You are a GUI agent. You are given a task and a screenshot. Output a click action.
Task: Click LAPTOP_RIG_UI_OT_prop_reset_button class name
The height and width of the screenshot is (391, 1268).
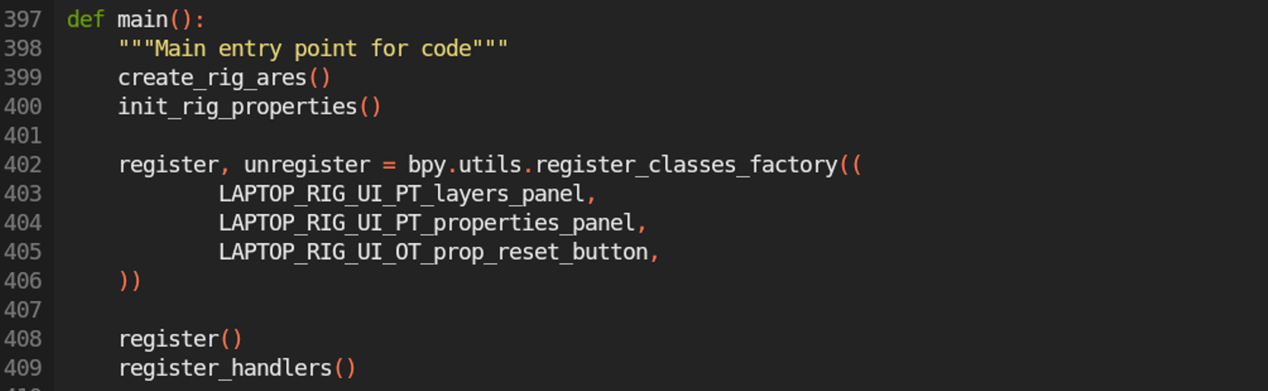pyautogui.click(x=433, y=252)
